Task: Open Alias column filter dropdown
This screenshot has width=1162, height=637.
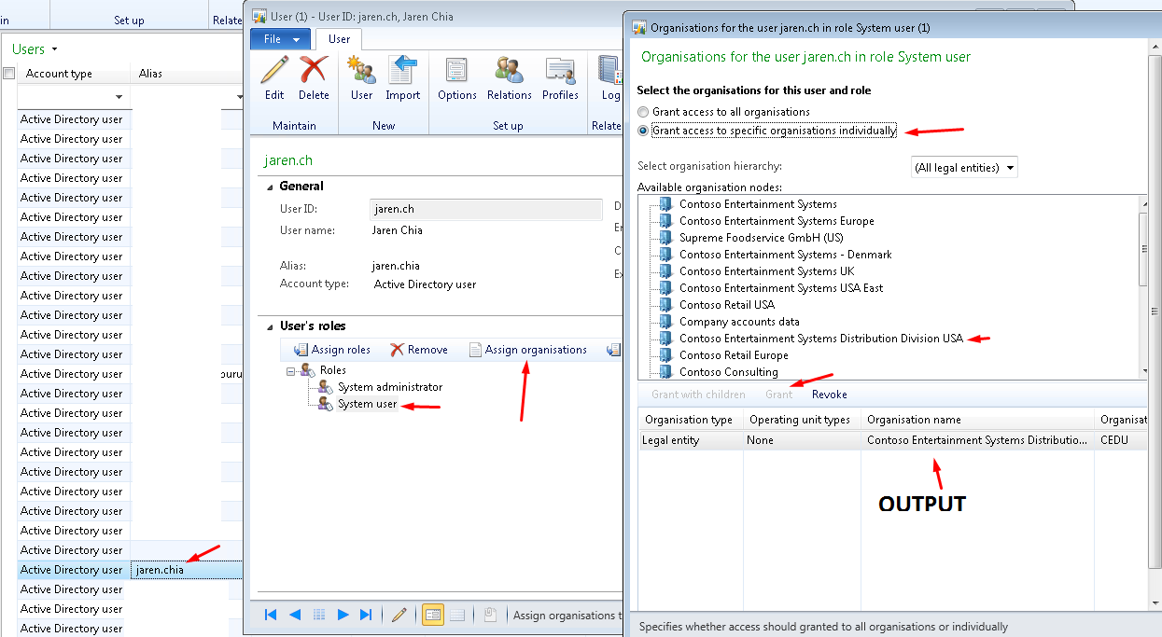Action: [239, 97]
